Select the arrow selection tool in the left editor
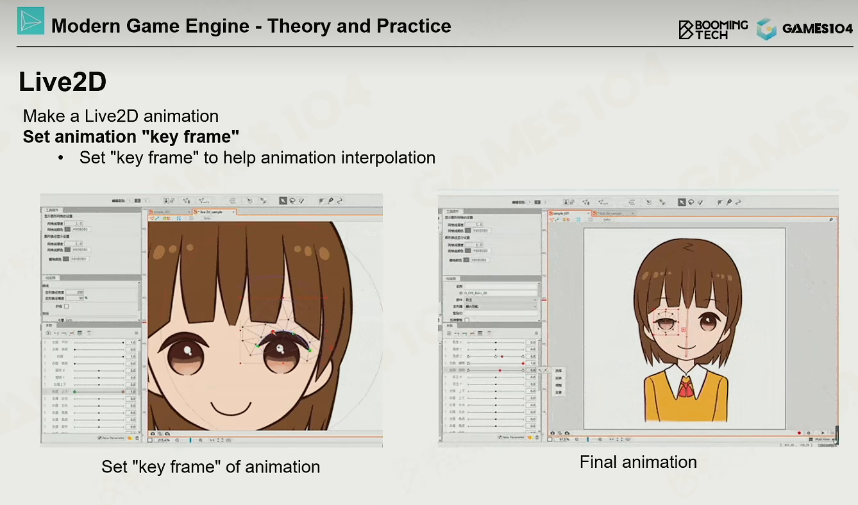The image size is (858, 505). 283,201
